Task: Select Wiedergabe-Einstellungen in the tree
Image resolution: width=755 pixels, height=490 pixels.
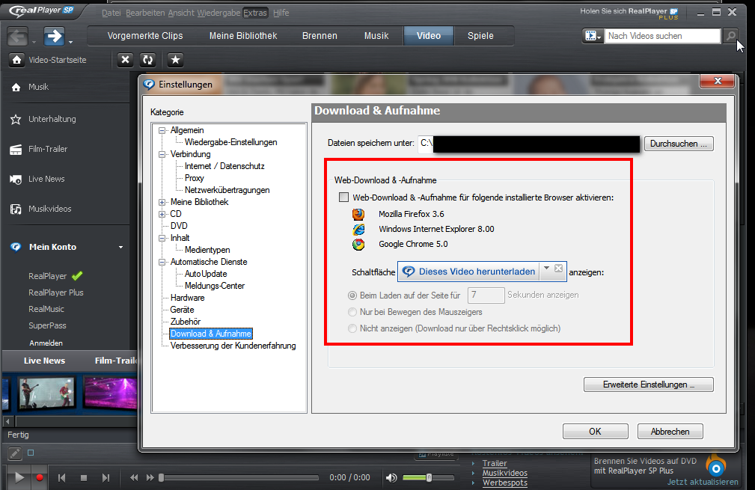Action: click(230, 142)
